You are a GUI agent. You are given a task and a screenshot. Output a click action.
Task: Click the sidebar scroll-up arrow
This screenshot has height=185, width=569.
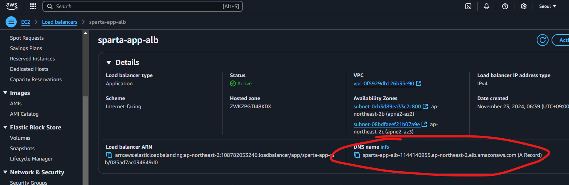tap(86, 33)
